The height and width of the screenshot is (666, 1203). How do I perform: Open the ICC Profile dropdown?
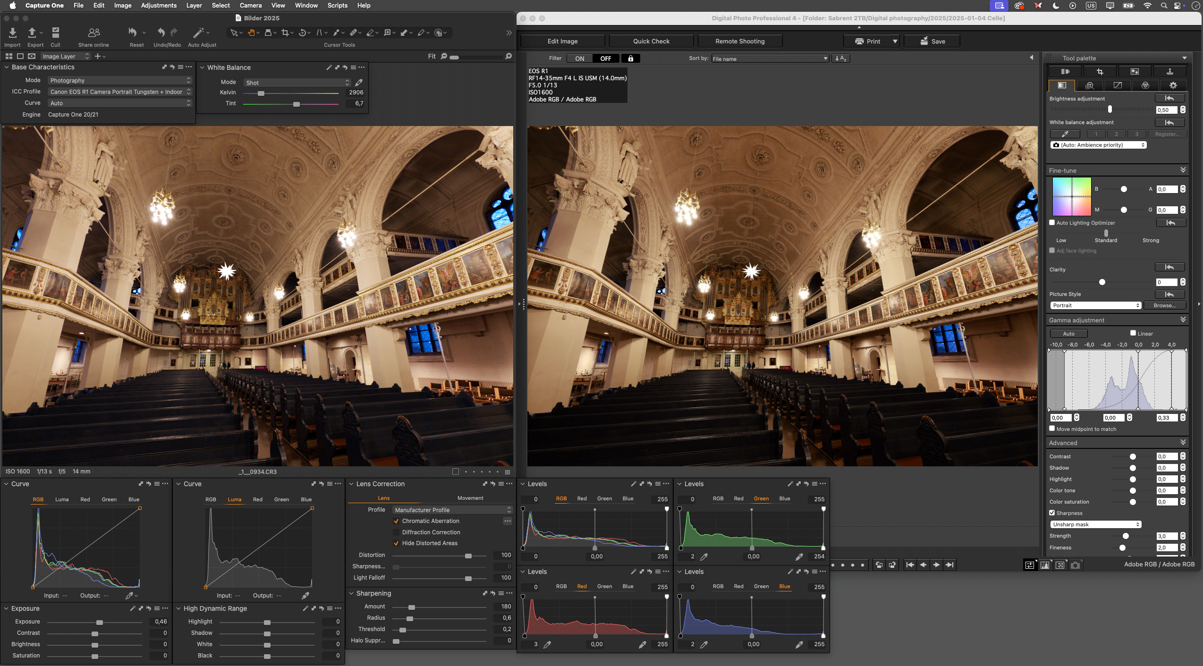[120, 92]
